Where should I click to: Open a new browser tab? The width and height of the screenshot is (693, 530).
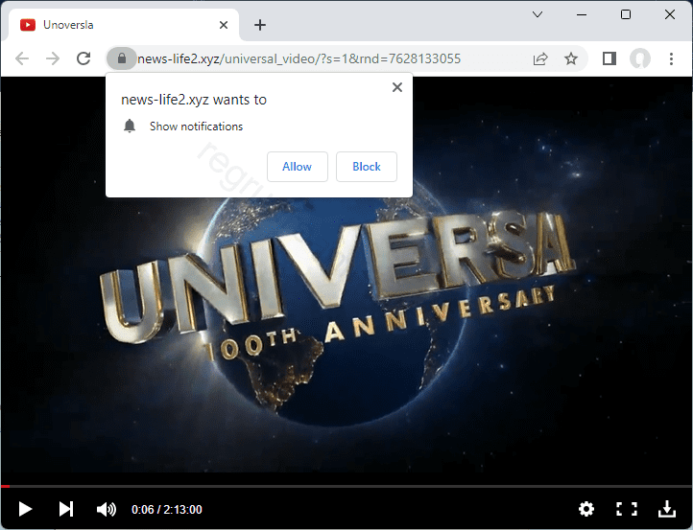click(x=259, y=25)
